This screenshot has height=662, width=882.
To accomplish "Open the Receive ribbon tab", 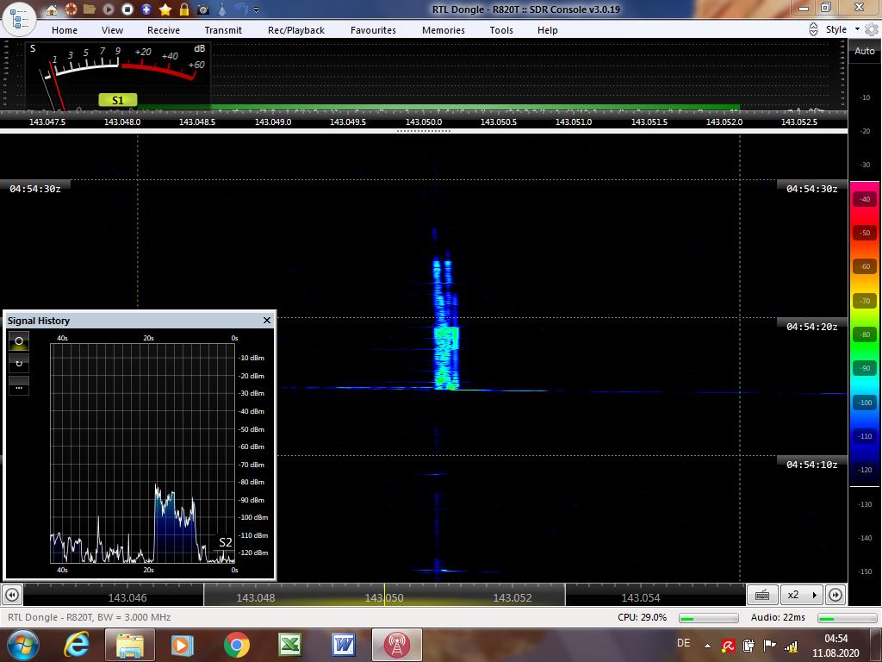I will click(x=164, y=30).
